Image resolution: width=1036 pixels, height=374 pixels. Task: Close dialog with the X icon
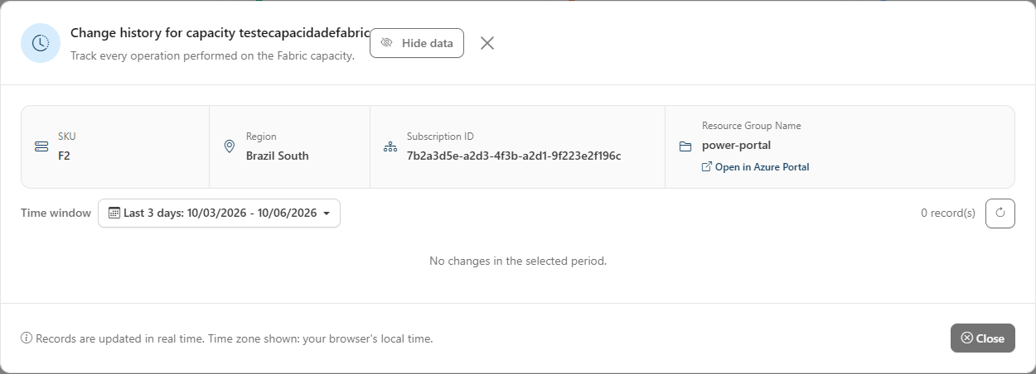[487, 43]
